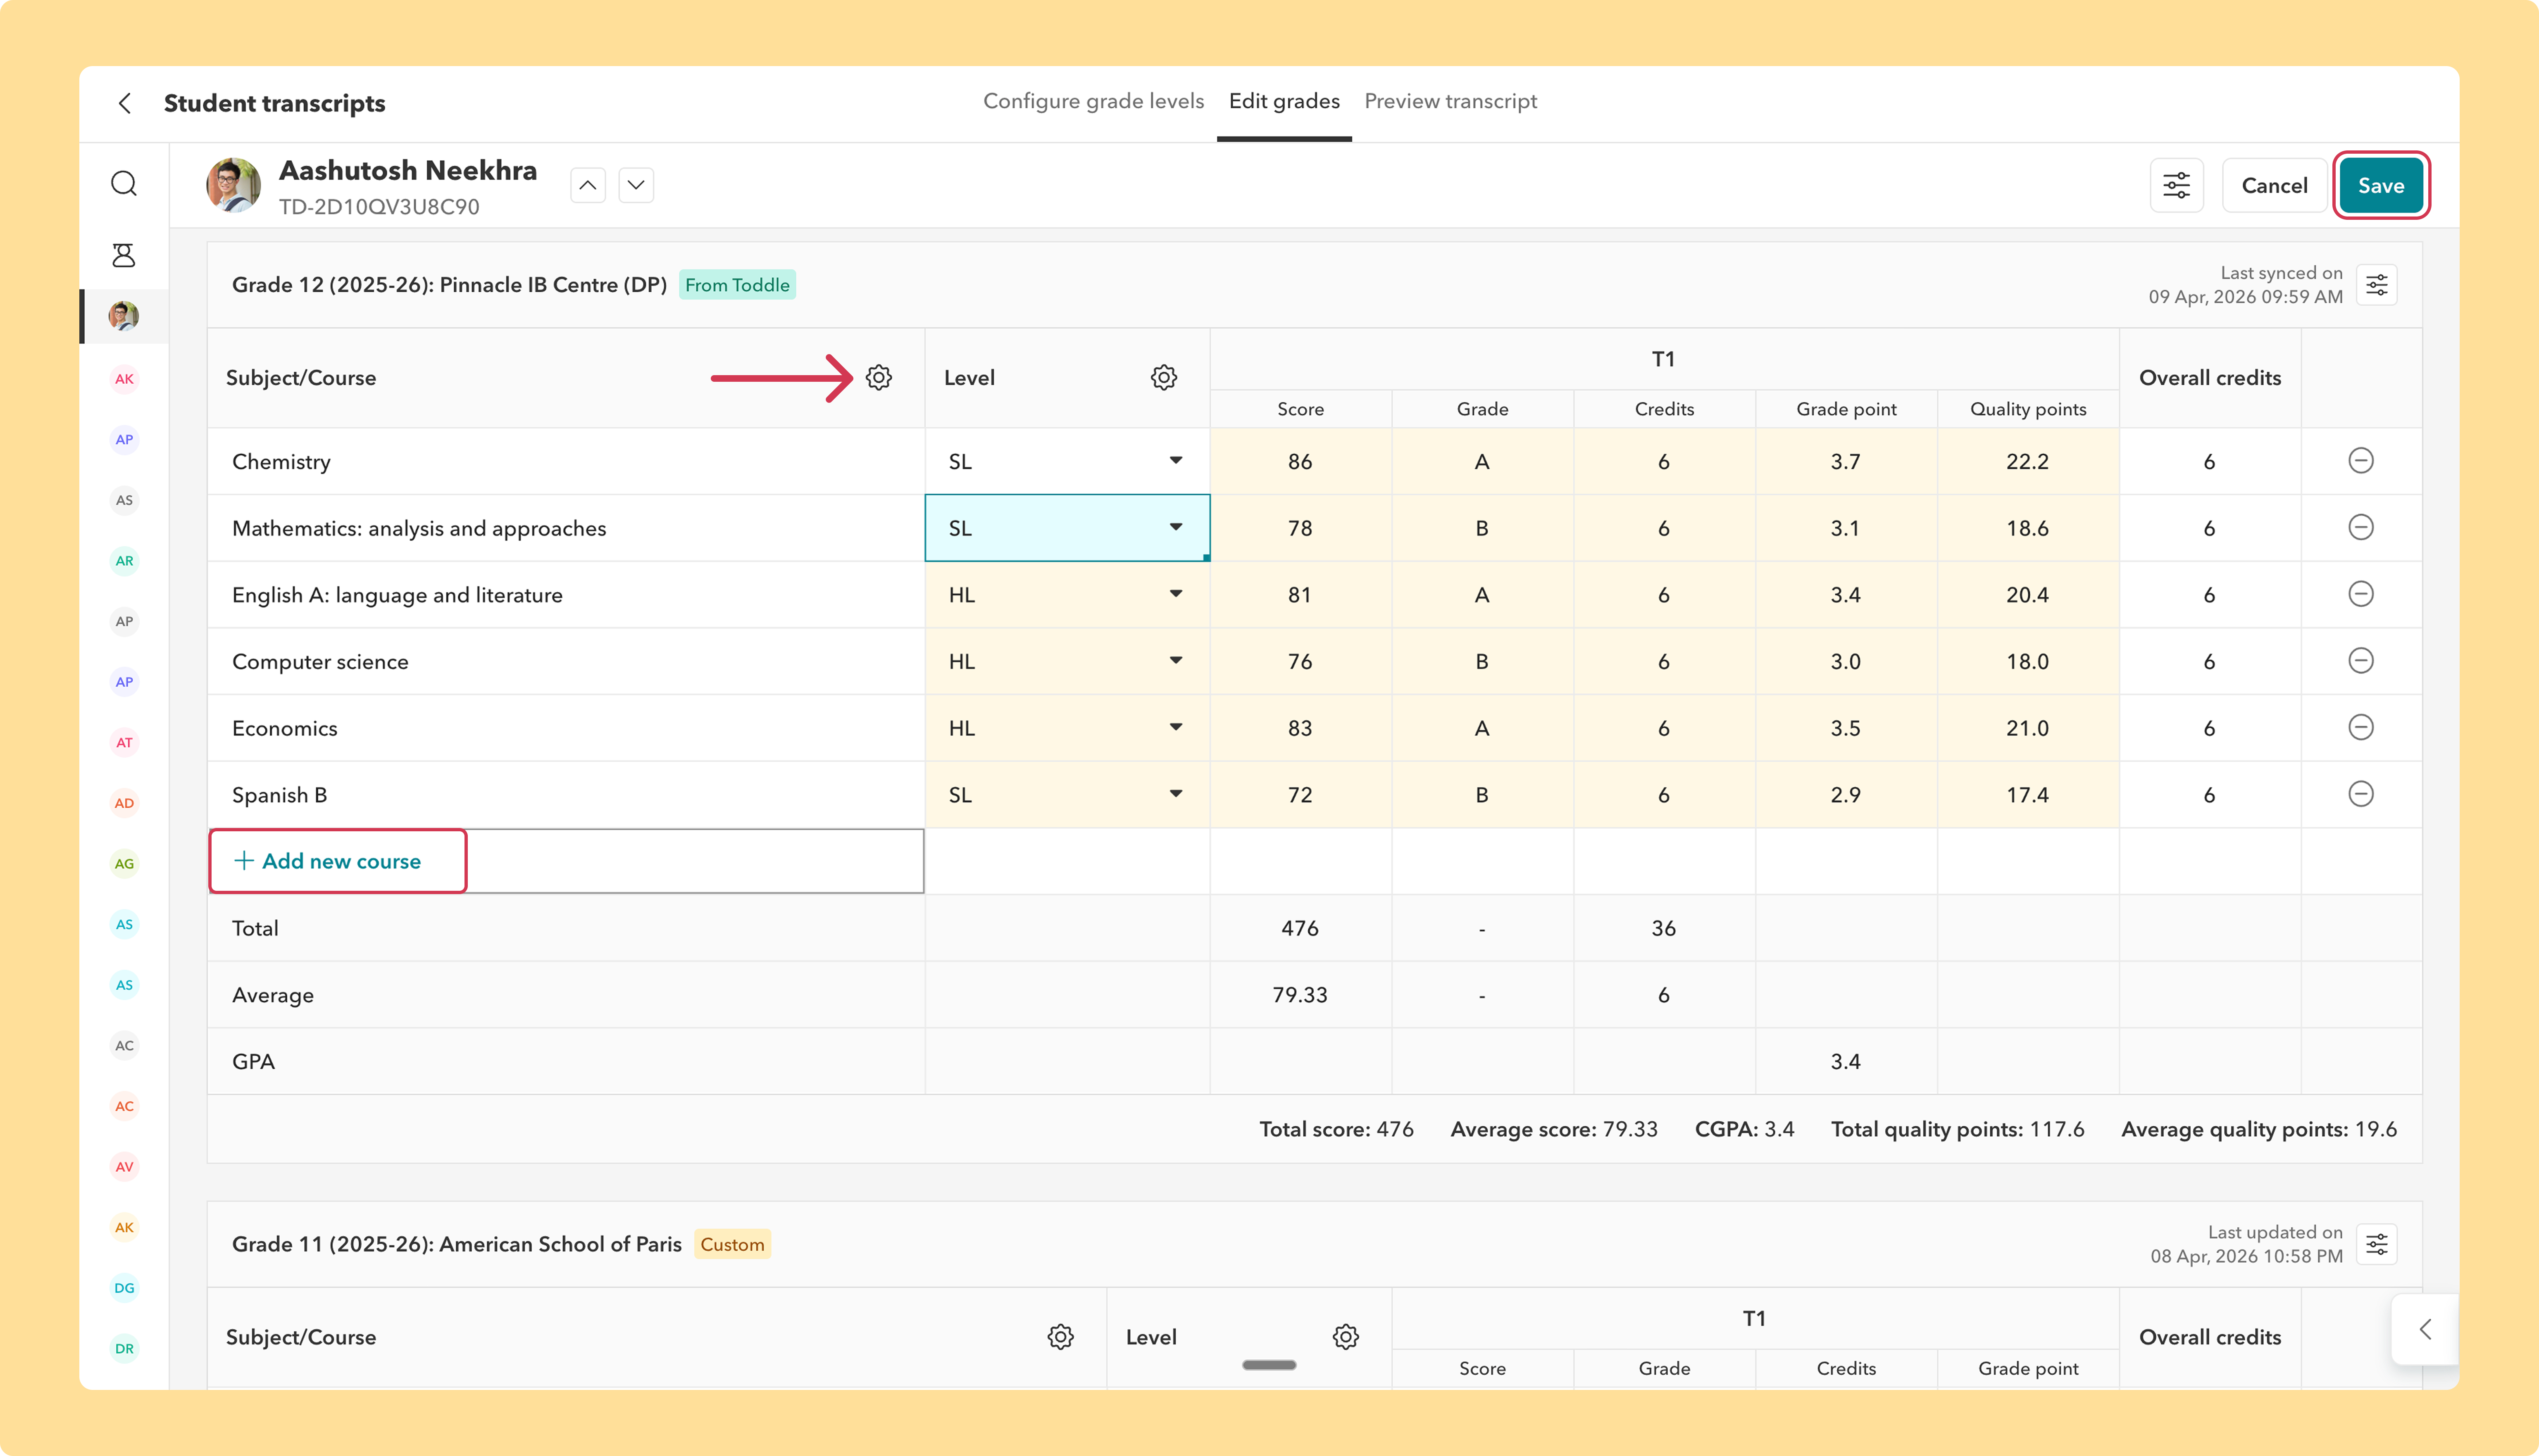The image size is (2539, 1456).
Task: Remove the Spanish B course row
Action: tap(2360, 794)
